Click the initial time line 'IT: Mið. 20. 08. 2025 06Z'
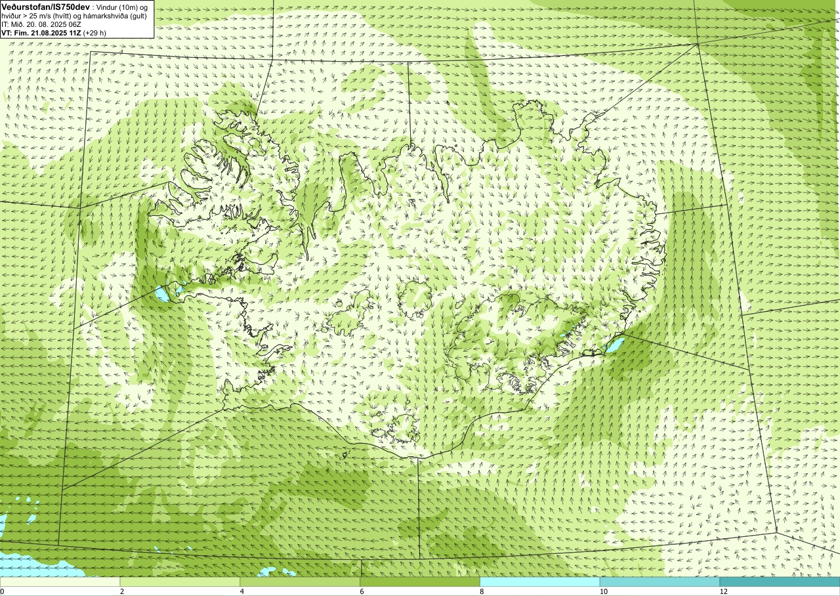The image size is (840, 596). click(x=43, y=24)
